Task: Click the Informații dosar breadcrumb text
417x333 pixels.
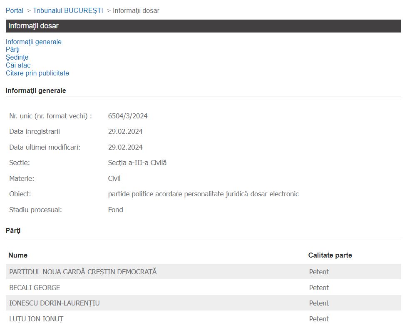Action: pos(136,11)
